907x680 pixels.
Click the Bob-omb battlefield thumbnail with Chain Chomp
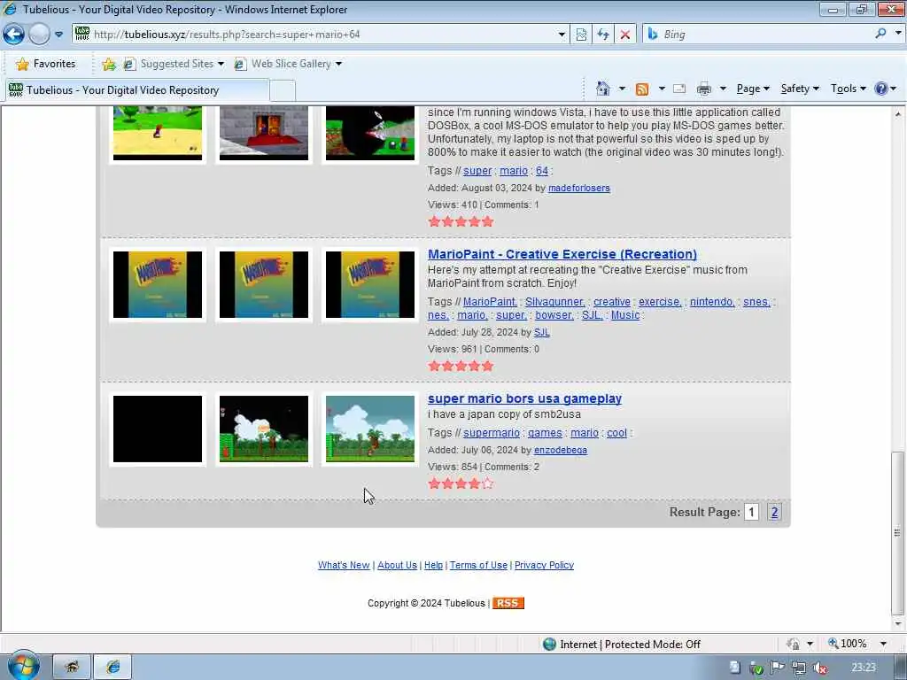pos(370,133)
